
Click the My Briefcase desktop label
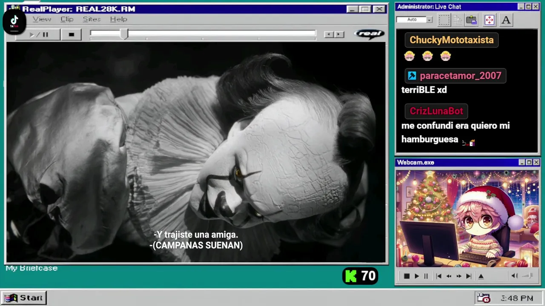click(x=32, y=268)
